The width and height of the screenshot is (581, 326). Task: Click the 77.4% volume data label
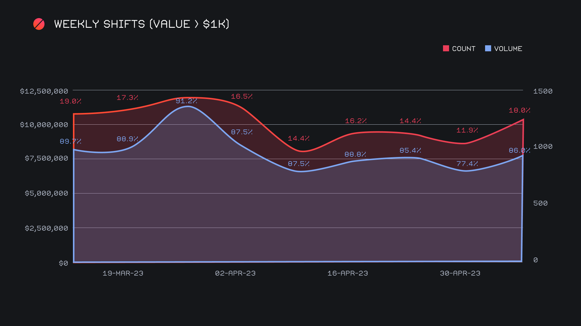pos(467,164)
